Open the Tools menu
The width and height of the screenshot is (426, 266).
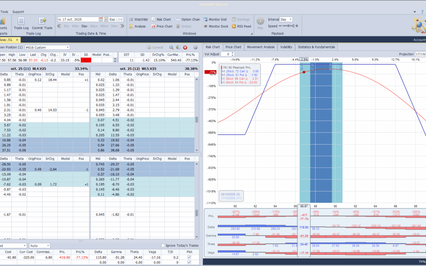[4, 12]
